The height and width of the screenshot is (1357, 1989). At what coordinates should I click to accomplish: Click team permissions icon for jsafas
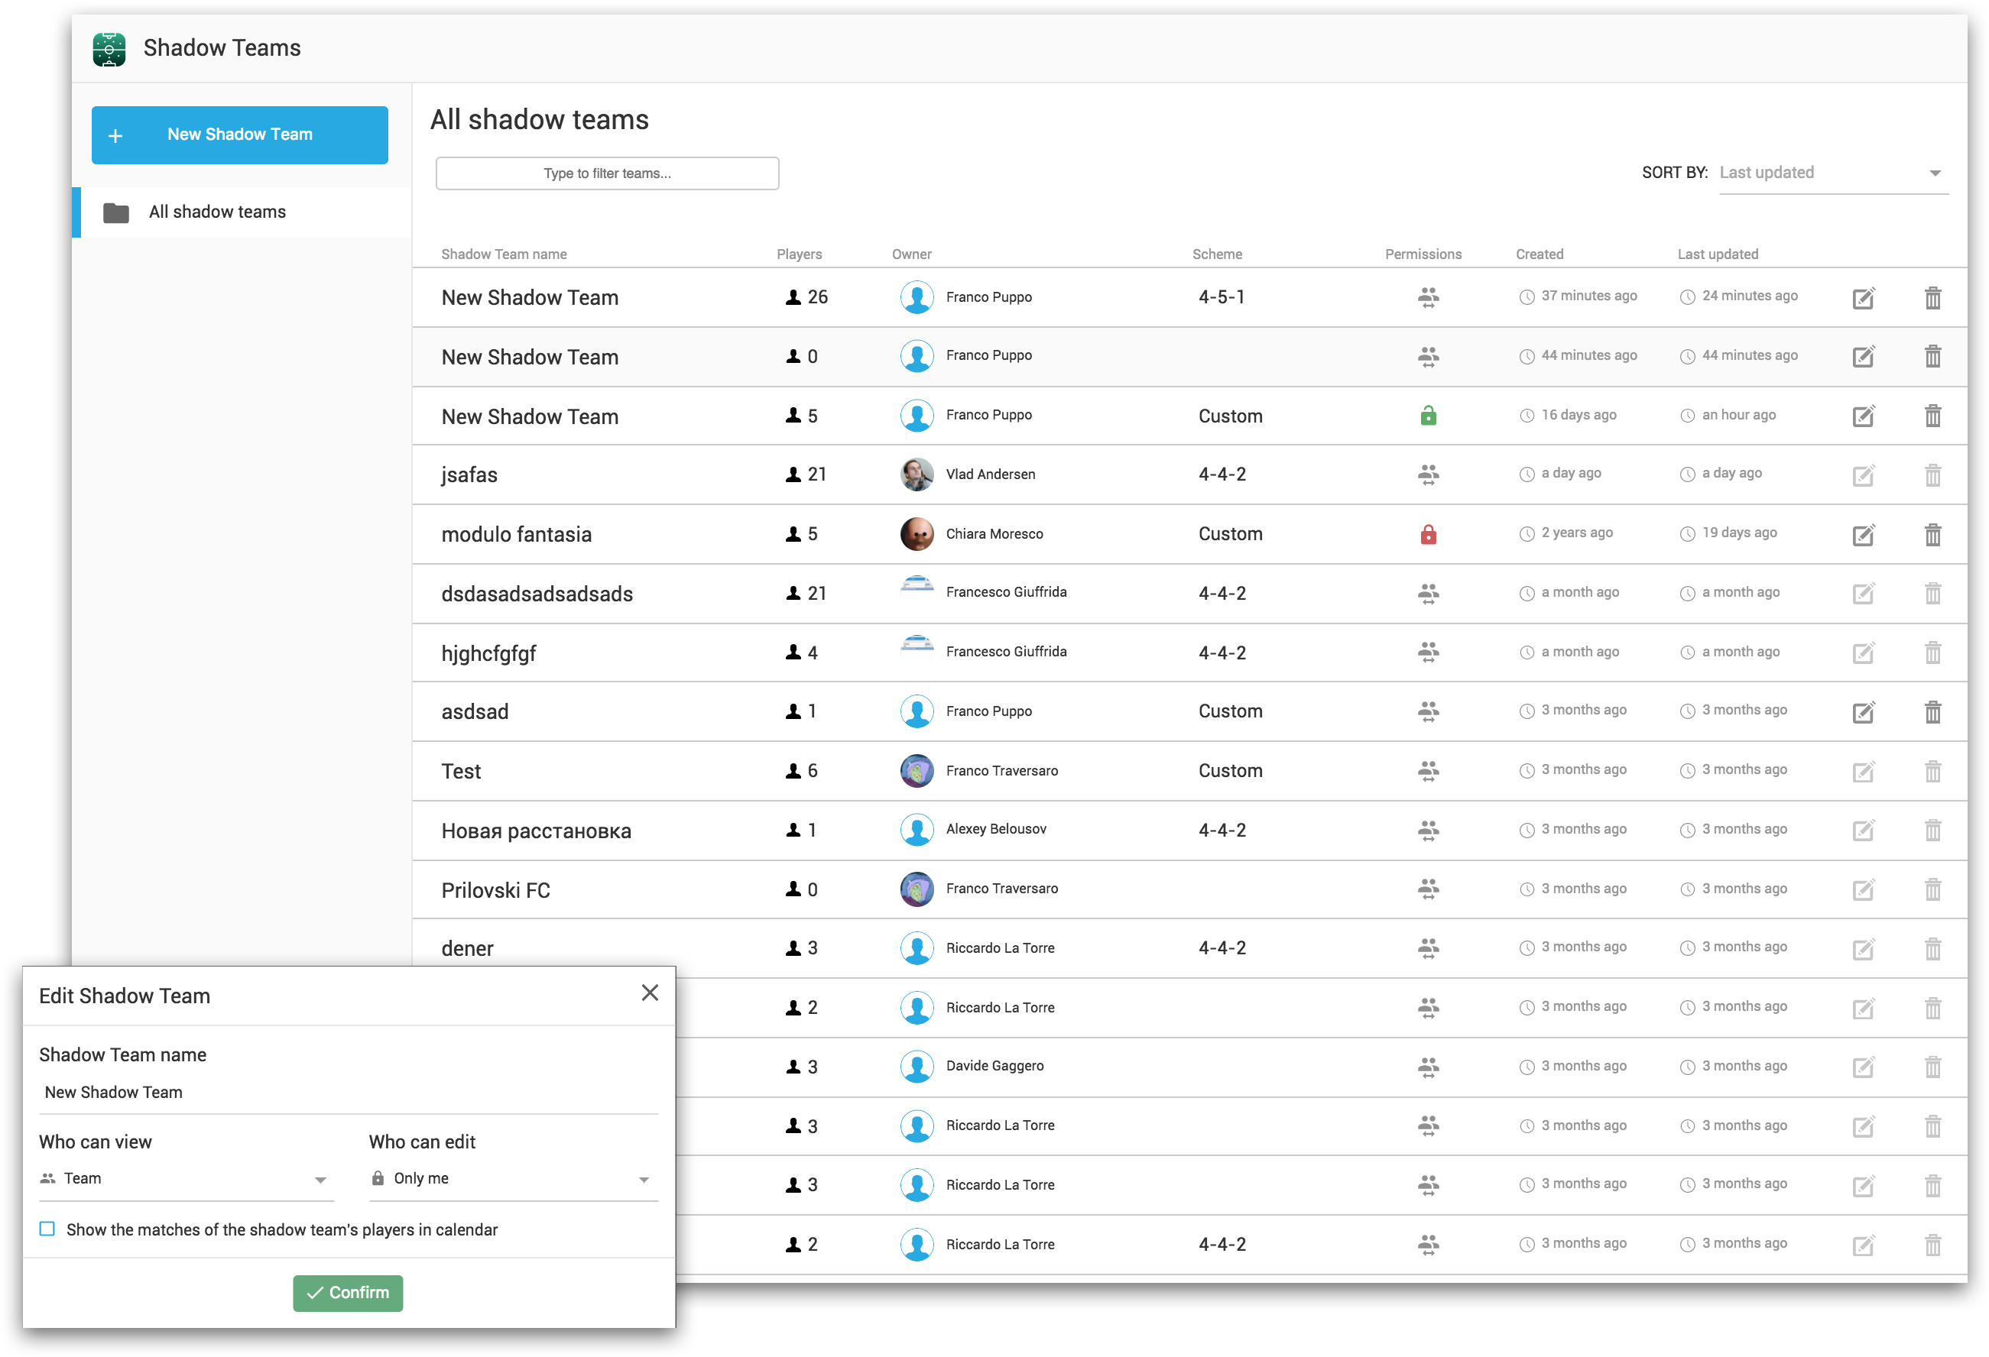coord(1428,474)
